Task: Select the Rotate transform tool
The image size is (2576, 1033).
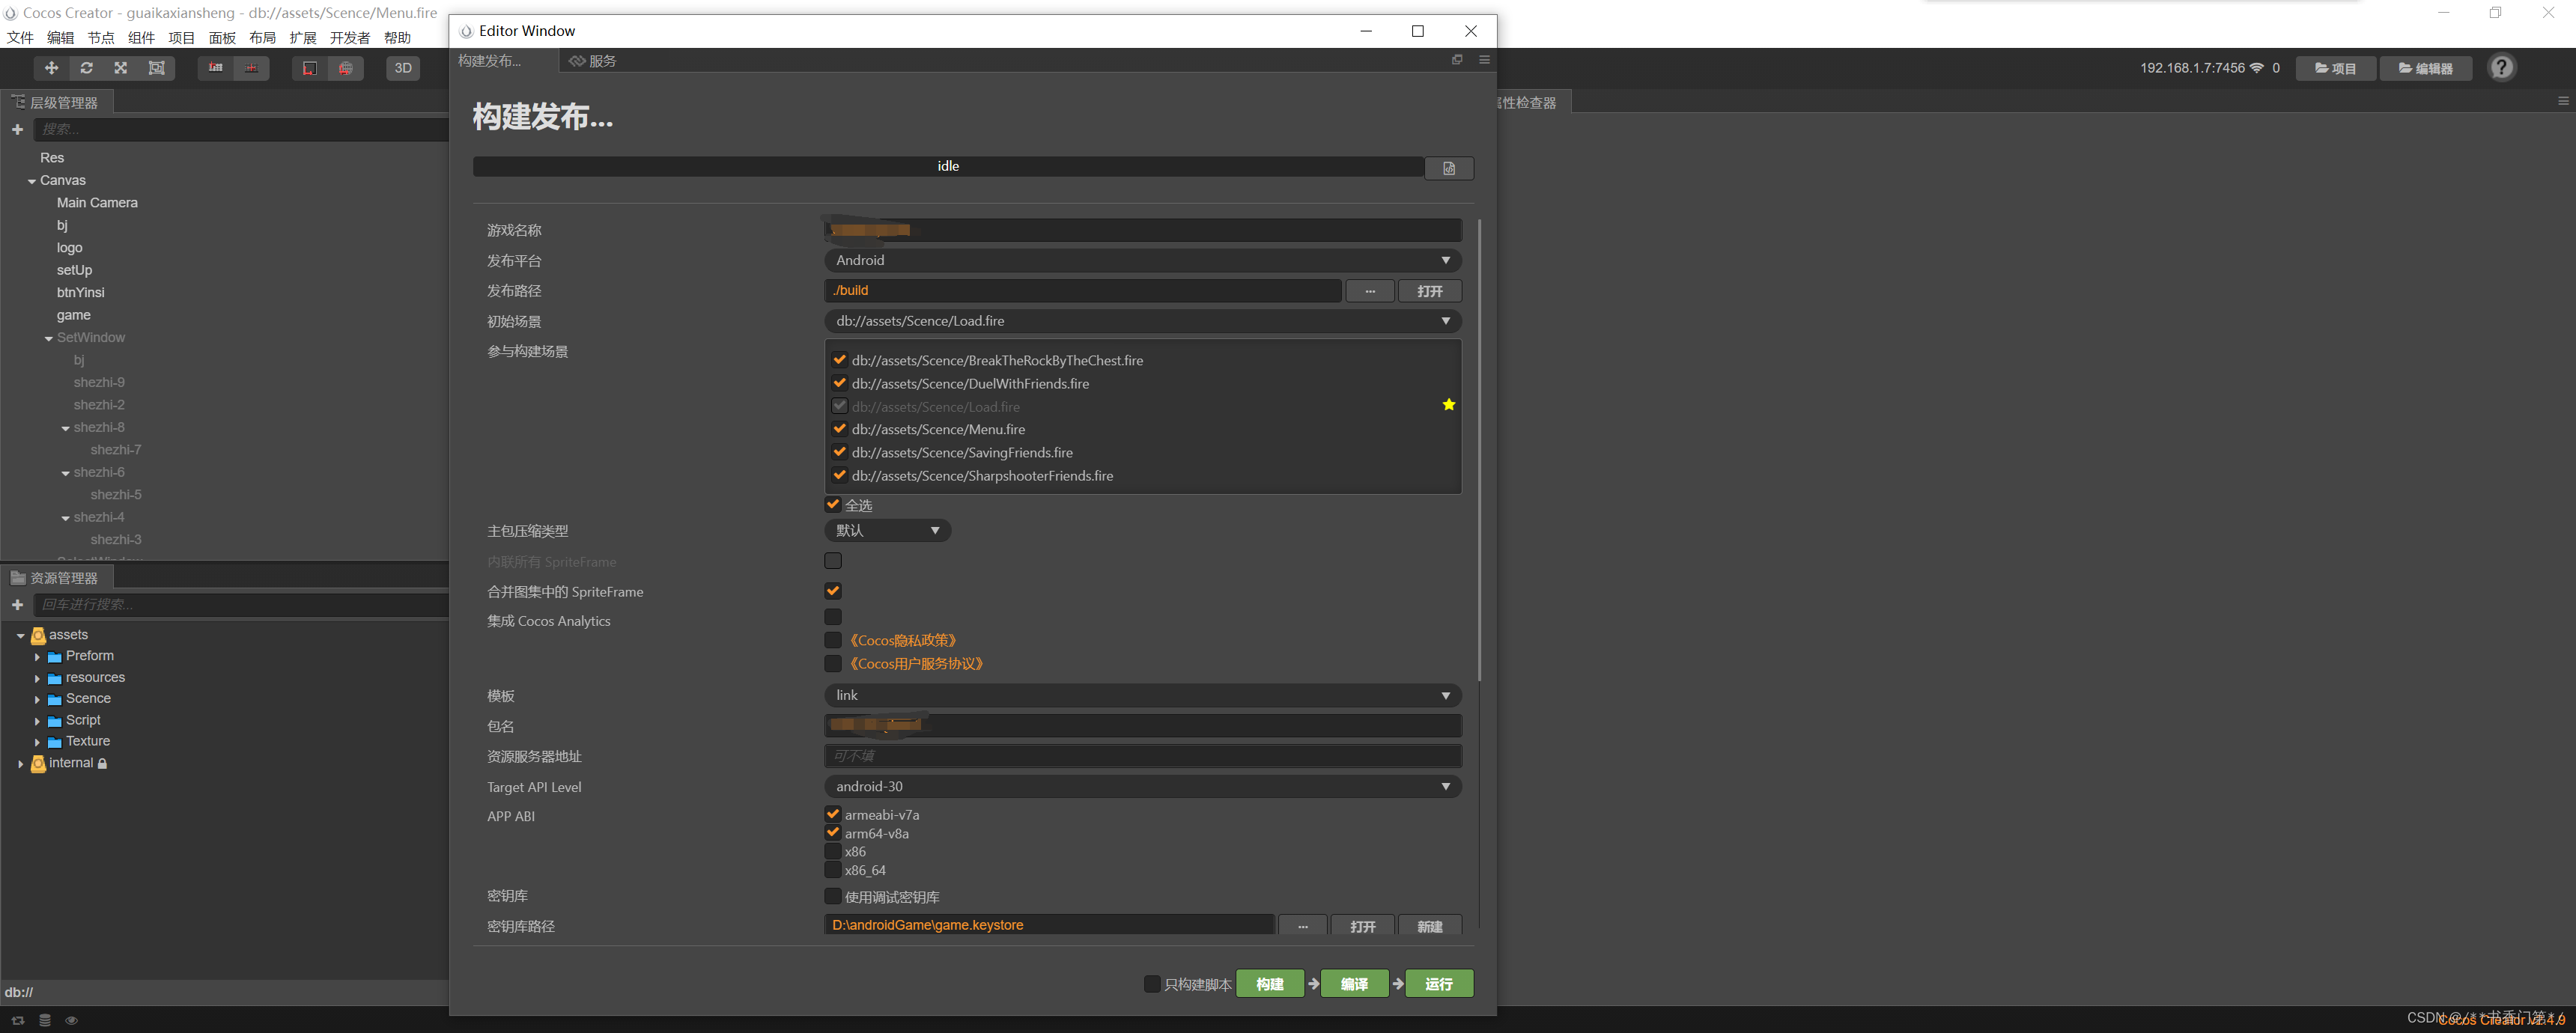Action: (x=86, y=68)
